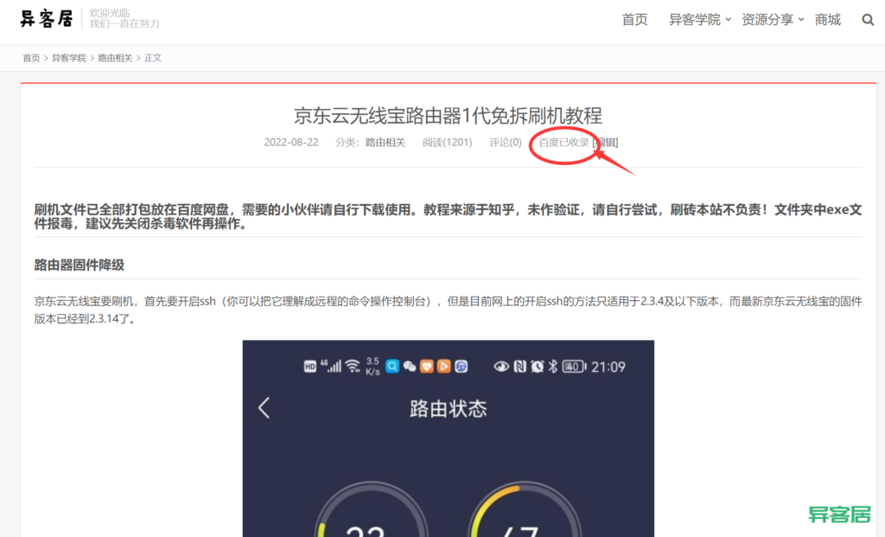Click the alarm clock icon in the phone status bar

[x=538, y=367]
